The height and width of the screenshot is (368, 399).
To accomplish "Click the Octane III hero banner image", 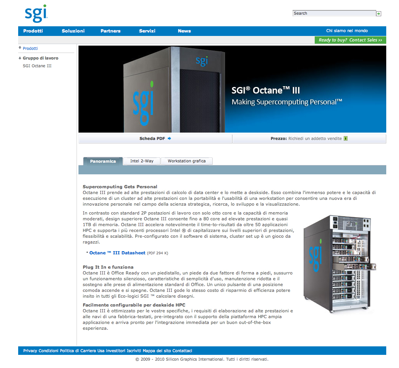I will [232, 89].
